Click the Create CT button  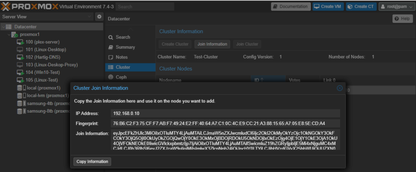click(x=361, y=7)
